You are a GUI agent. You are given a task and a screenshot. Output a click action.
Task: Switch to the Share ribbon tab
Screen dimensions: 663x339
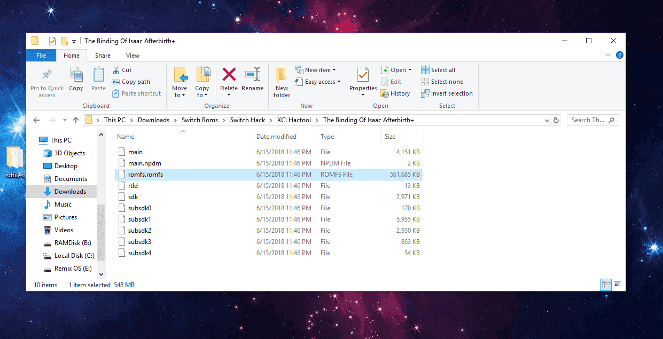103,56
